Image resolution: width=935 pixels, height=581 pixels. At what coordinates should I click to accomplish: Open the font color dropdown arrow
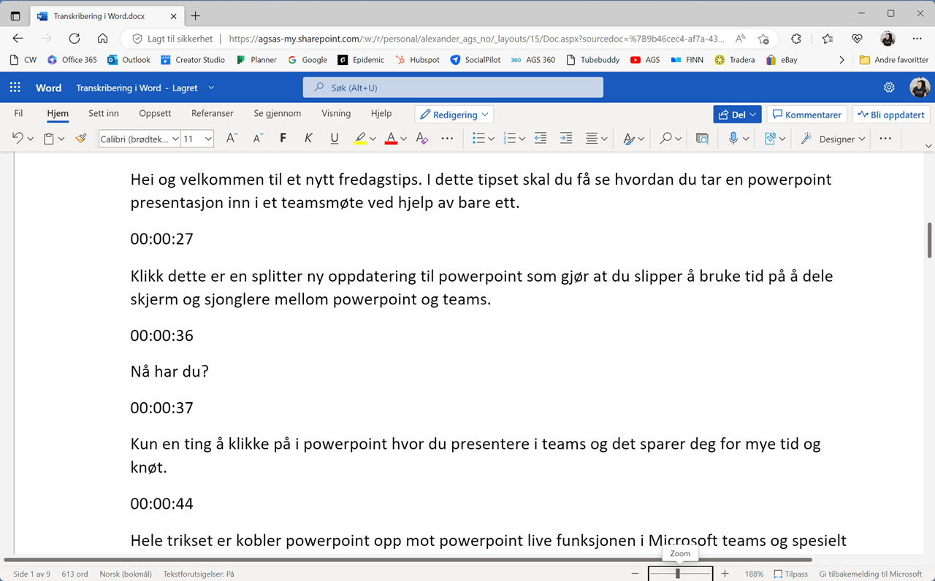tap(402, 138)
